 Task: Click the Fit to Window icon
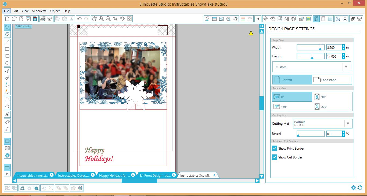pos(129,19)
